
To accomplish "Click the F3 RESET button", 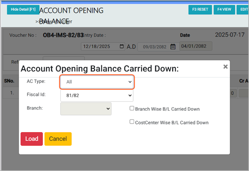I will [200, 9].
